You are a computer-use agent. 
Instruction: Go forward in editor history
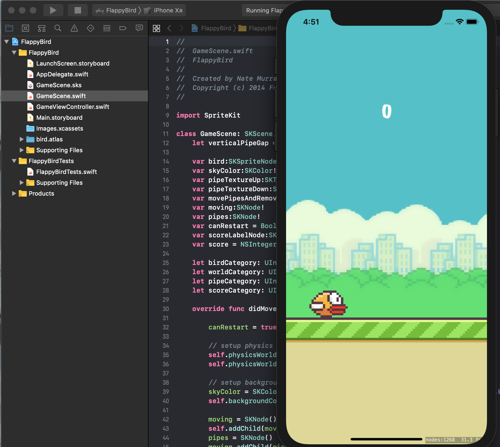(x=182, y=28)
